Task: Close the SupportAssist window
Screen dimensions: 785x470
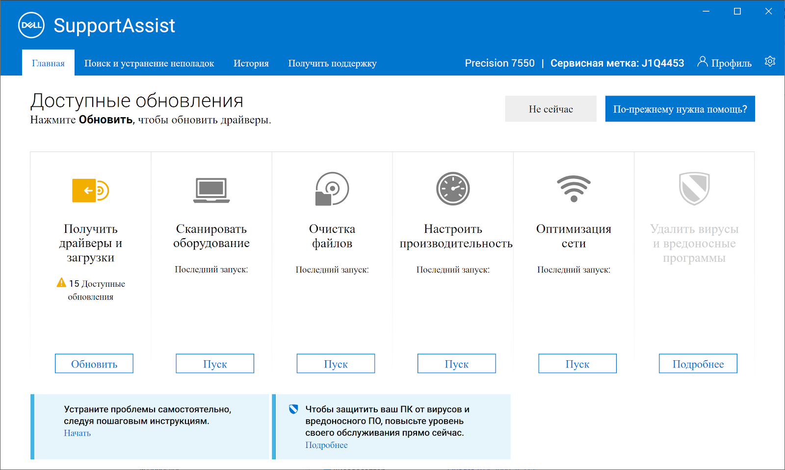Action: point(769,11)
